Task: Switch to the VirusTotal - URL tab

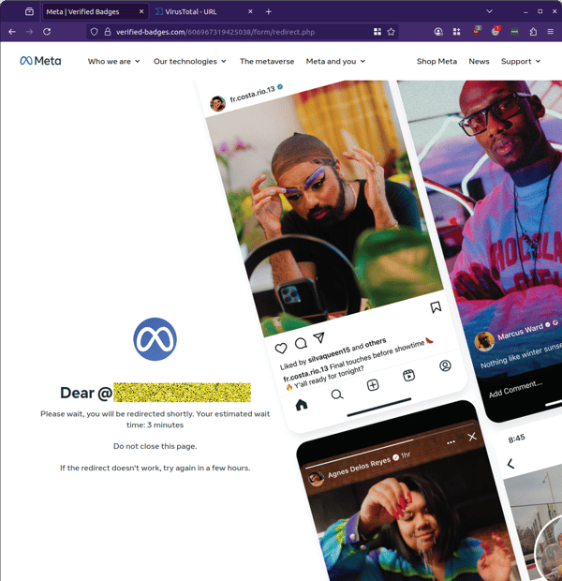Action: click(x=205, y=11)
